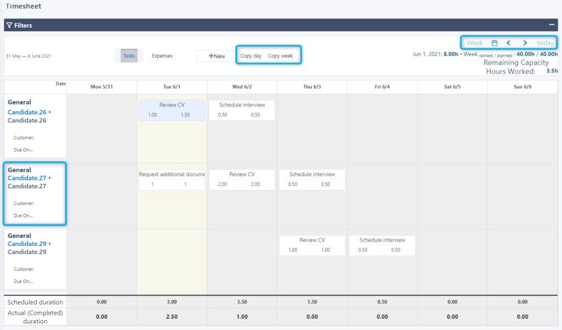This screenshot has width=562, height=330.
Task: Go to previous week with left arrow
Action: click(x=508, y=42)
